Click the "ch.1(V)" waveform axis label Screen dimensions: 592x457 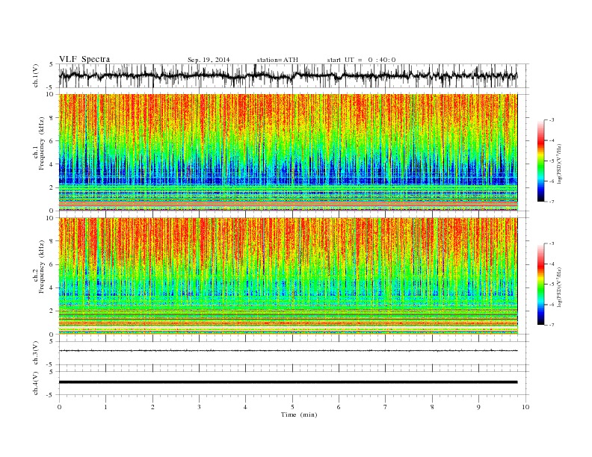[x=35, y=76]
